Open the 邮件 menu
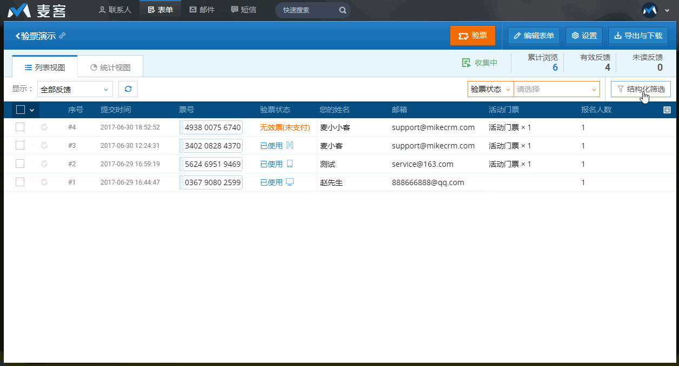This screenshot has width=679, height=366. [x=202, y=10]
